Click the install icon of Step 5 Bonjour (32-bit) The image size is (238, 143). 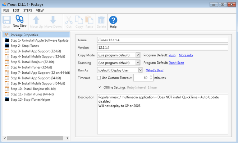point(7,62)
